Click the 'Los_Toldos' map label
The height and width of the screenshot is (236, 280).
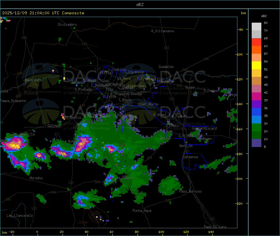(x=124, y=178)
